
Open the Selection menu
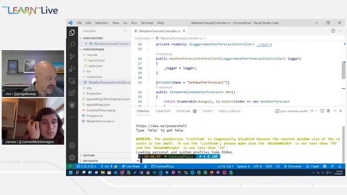101,23
